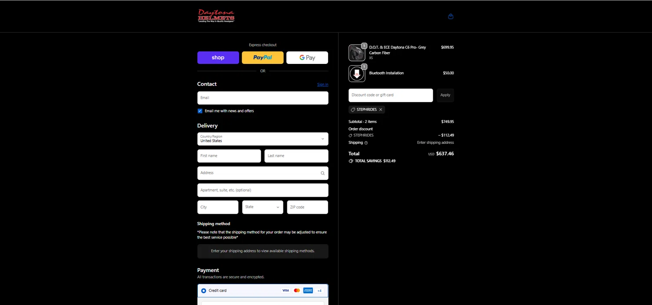The image size is (652, 305).
Task: Show the +4 more card types
Action: coord(319,291)
